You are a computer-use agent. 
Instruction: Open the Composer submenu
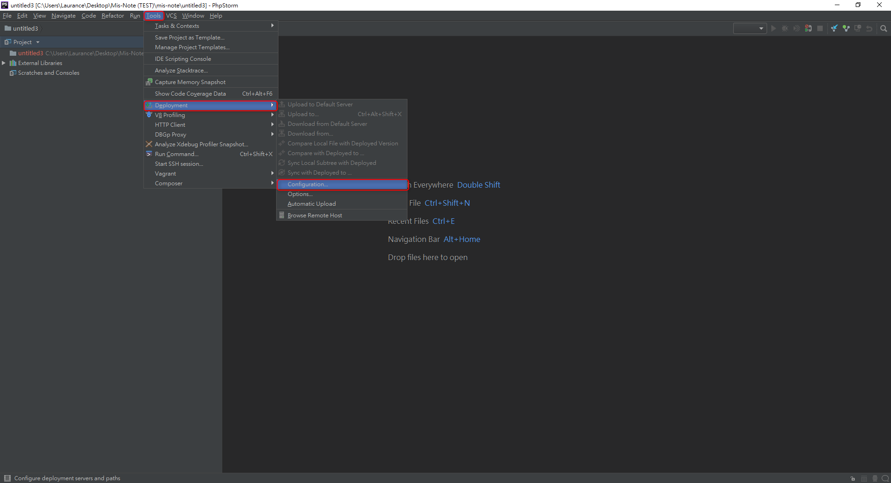(211, 183)
